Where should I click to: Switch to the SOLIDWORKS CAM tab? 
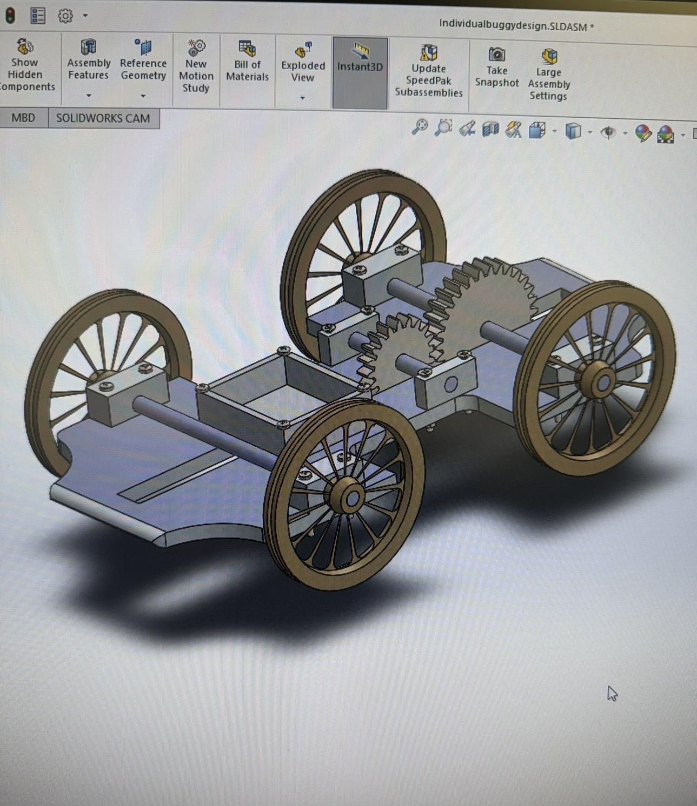click(x=104, y=118)
